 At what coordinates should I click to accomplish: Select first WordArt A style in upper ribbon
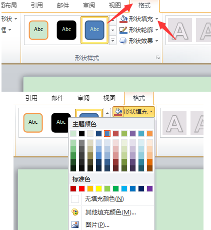[x=180, y=30]
